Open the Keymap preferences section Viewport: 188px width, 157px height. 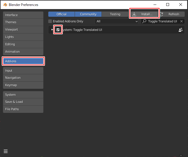point(23,85)
